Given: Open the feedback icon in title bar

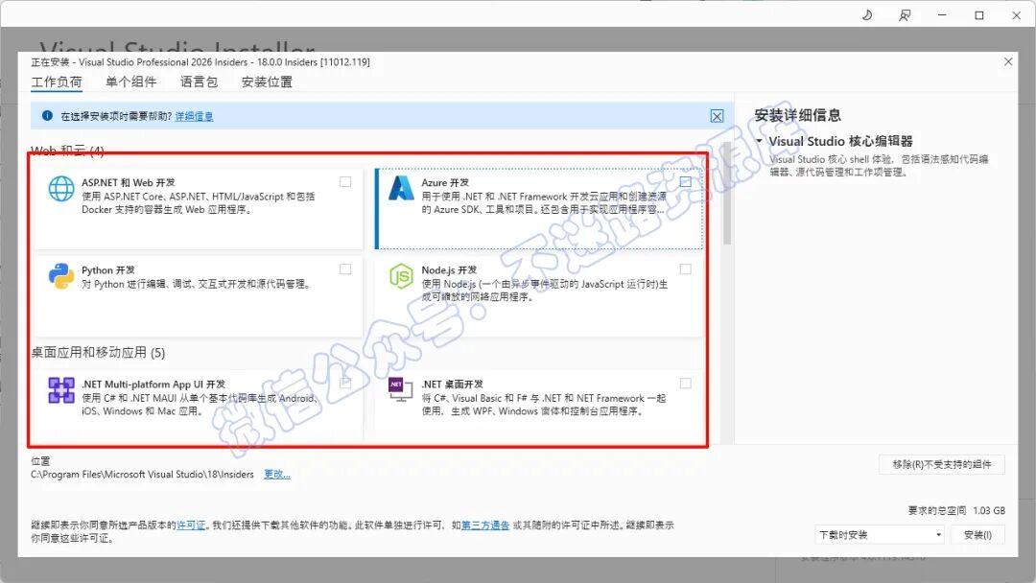Looking at the screenshot, I should (x=905, y=15).
